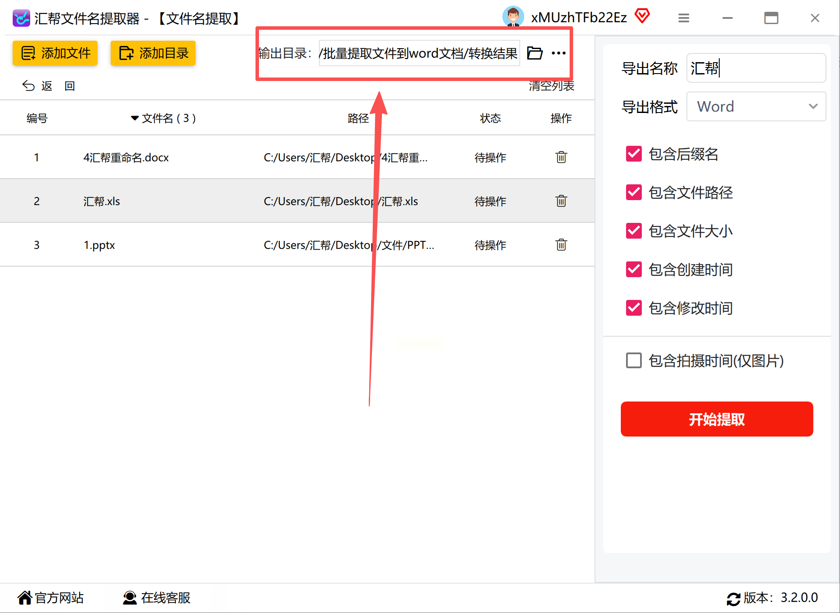Click version refresh icon in status bar
Viewport: 840px width, 613px height.
pyautogui.click(x=733, y=599)
